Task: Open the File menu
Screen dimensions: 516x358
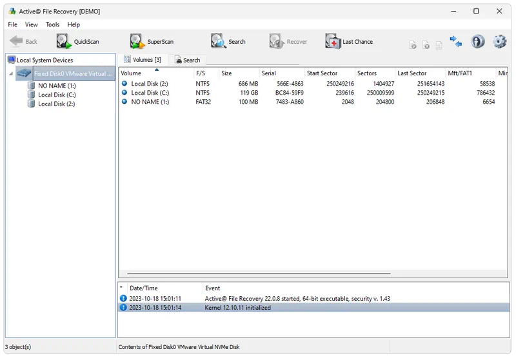Action: (12, 24)
